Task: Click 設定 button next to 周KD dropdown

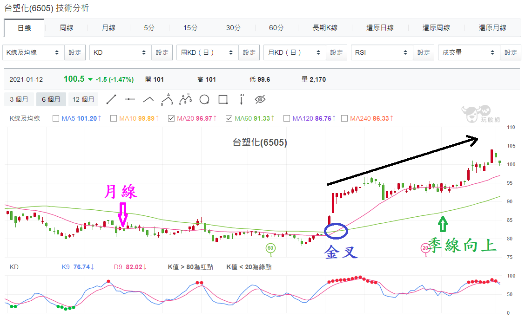Action: point(249,52)
